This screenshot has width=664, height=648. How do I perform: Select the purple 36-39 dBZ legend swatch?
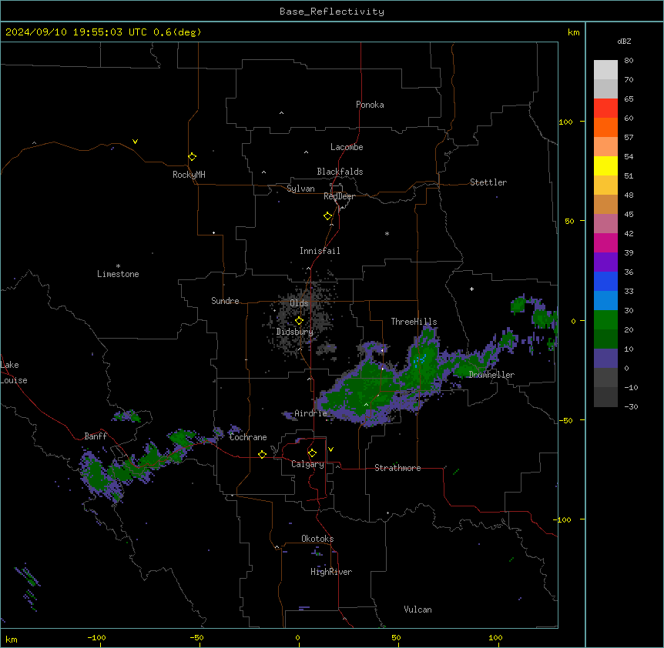point(605,262)
